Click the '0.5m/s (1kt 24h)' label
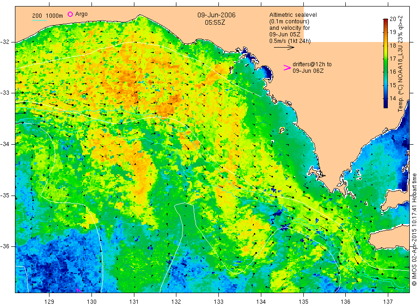420x308 pixels. [290, 41]
